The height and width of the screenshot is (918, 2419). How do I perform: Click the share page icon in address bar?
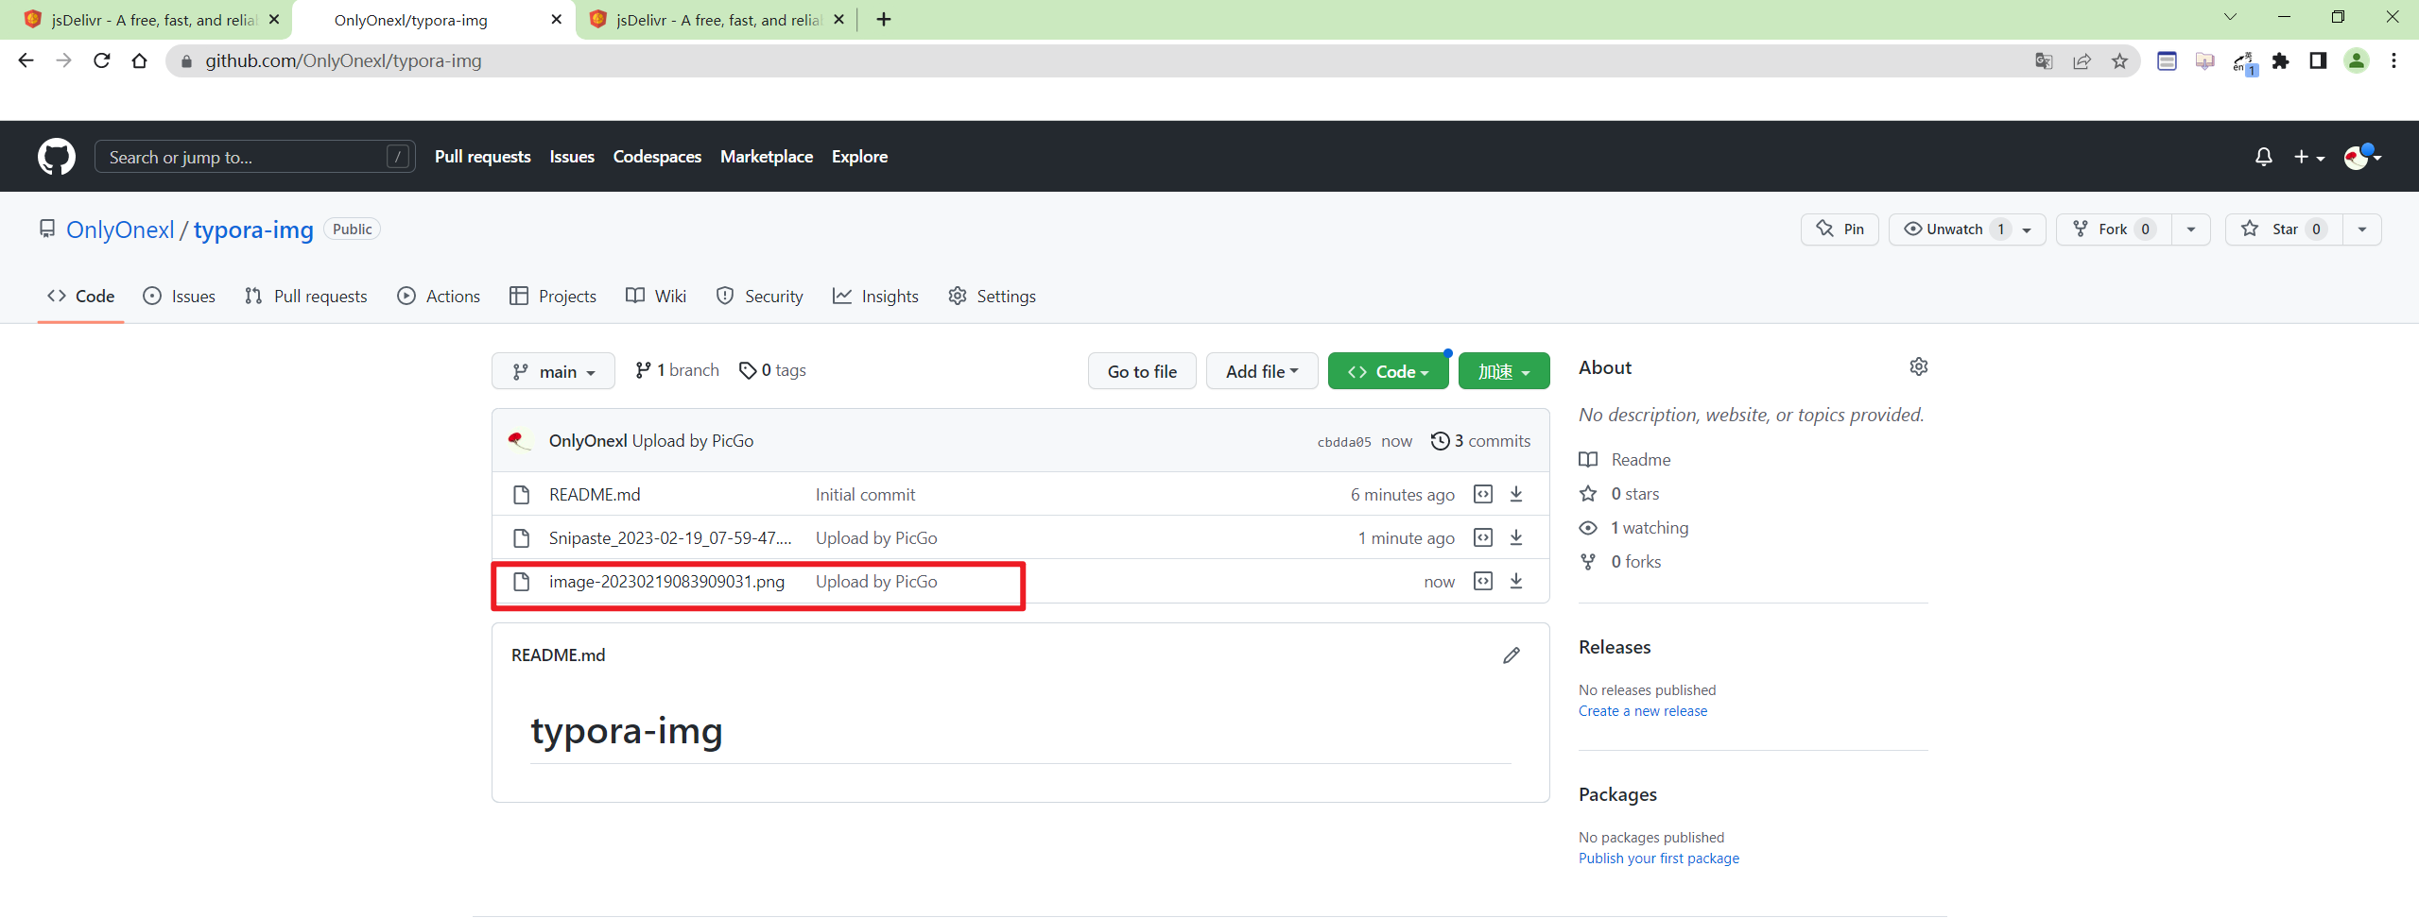(x=2082, y=61)
